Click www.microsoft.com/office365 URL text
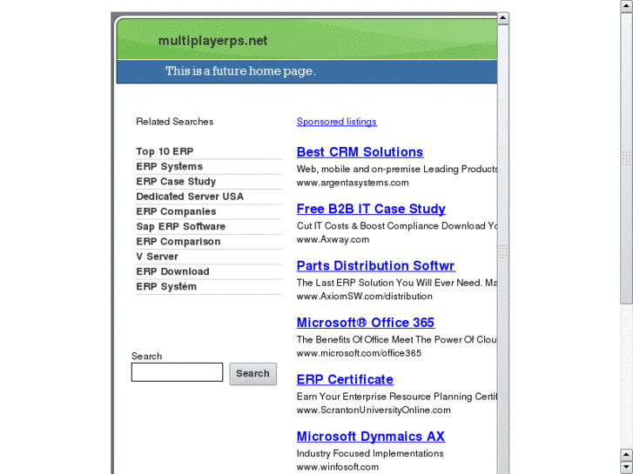This screenshot has width=633, height=474. (359, 353)
